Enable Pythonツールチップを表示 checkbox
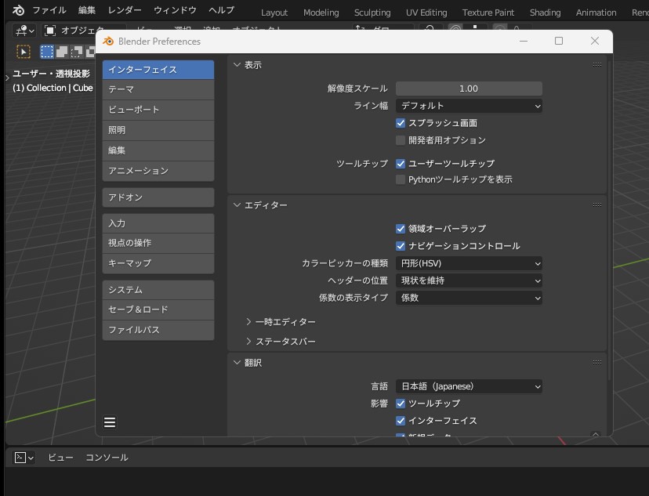This screenshot has width=649, height=496. pyautogui.click(x=401, y=179)
